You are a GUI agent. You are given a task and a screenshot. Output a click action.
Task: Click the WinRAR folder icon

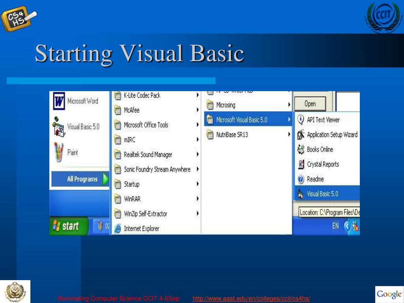point(118,199)
